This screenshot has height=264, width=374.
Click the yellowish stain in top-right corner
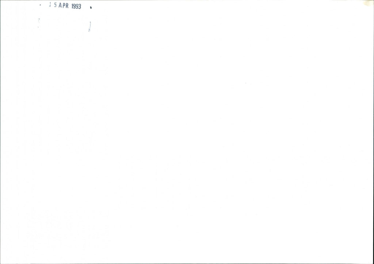coord(368,3)
